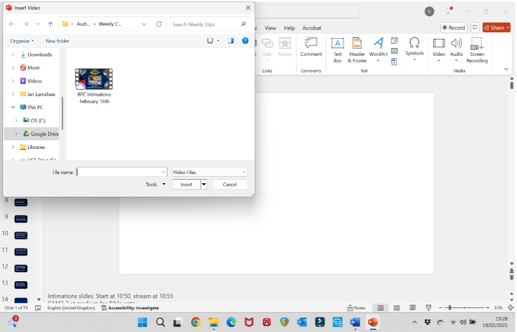
Task: Click the Record button in PowerPoint
Action: 454,27
